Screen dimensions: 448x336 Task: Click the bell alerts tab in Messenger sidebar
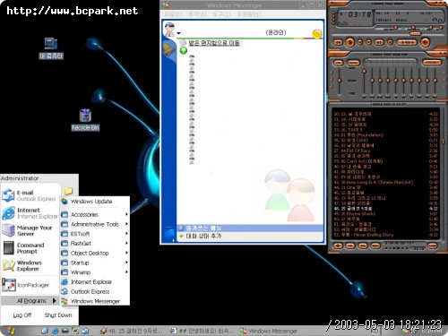[x=168, y=48]
